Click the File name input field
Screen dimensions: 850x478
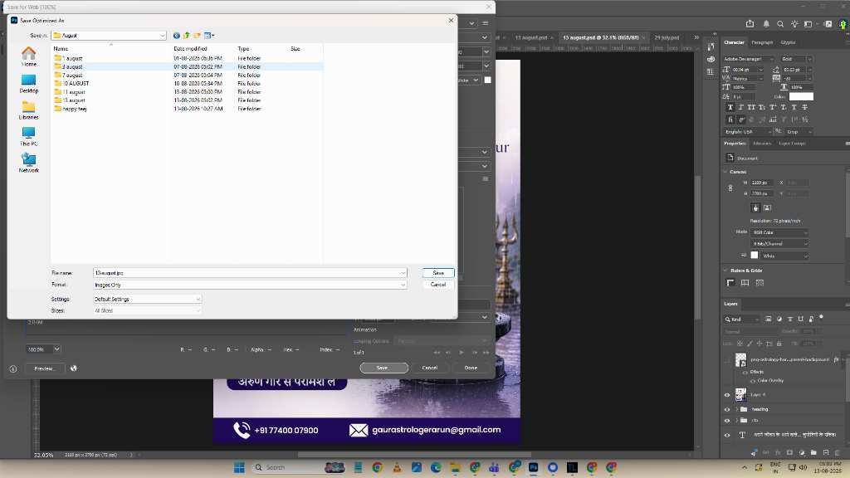coord(250,272)
